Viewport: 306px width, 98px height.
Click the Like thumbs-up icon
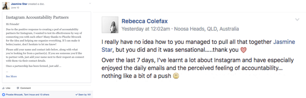[x=3, y=88]
